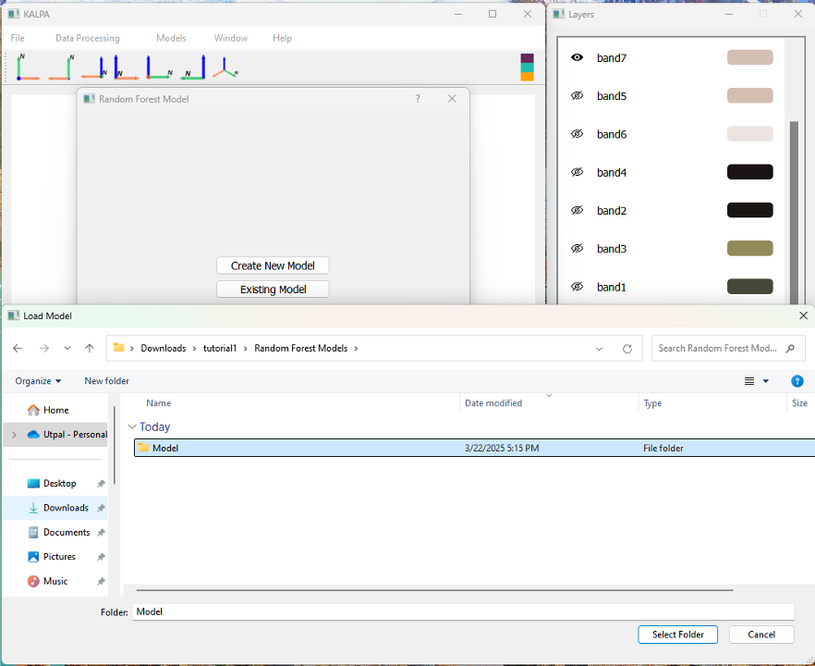This screenshot has width=815, height=666.
Task: Select the blue-up, orange-left axis view icon
Action: tap(94, 67)
